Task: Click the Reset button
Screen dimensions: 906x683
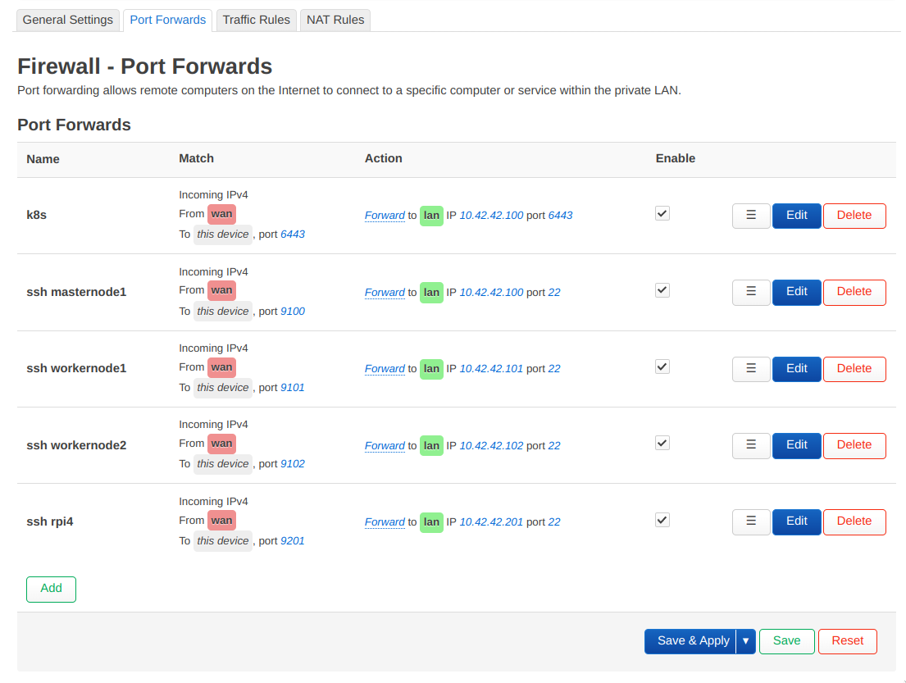Action: (847, 641)
